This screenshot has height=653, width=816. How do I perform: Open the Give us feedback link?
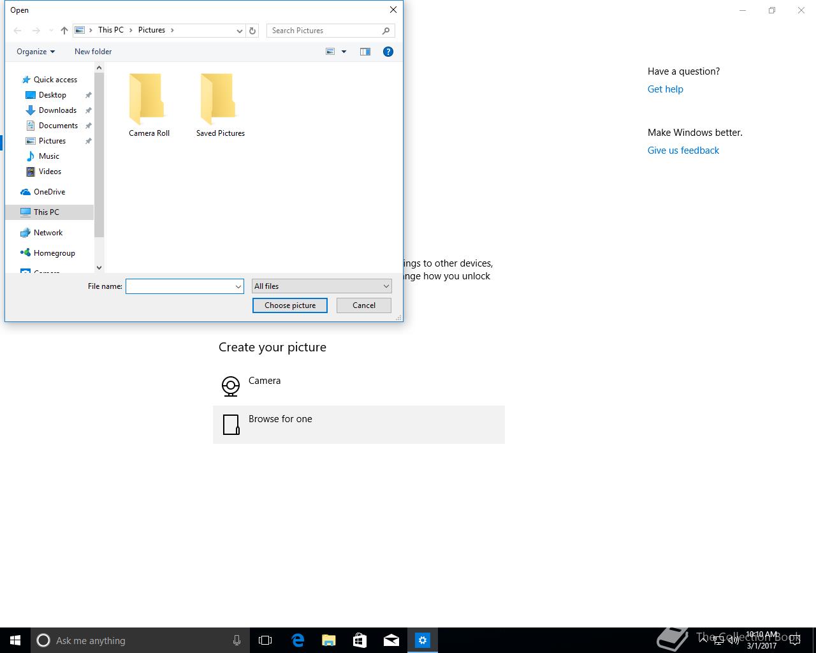click(683, 150)
